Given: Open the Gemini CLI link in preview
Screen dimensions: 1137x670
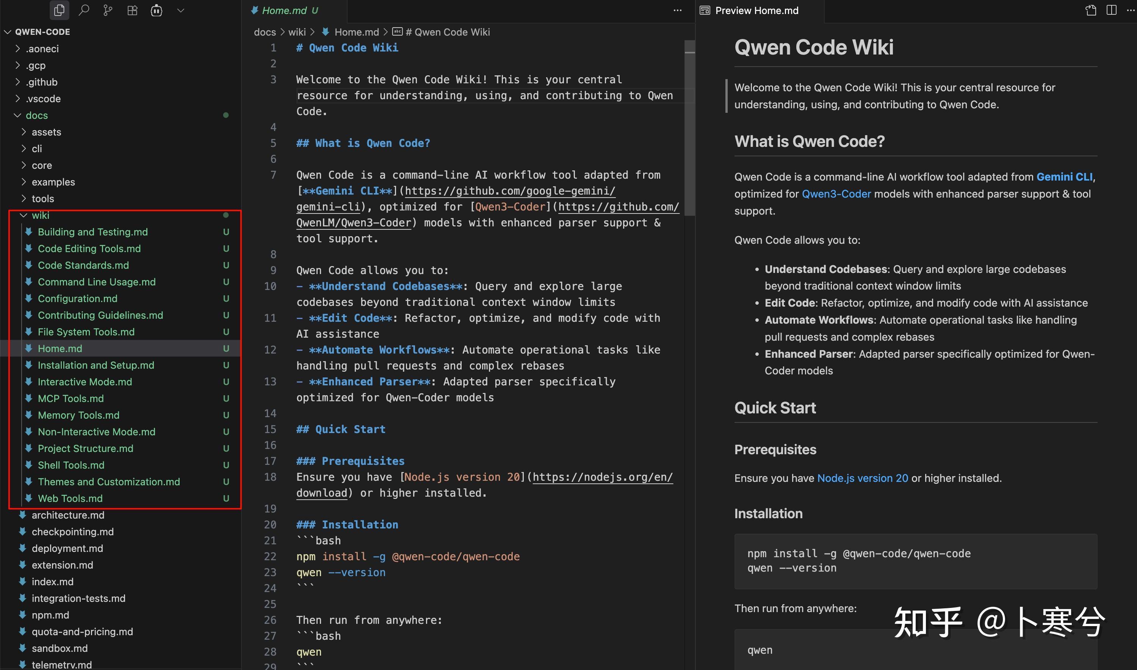Looking at the screenshot, I should click(x=1064, y=176).
